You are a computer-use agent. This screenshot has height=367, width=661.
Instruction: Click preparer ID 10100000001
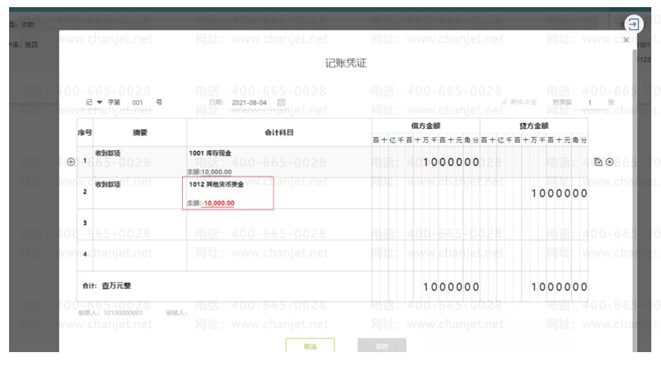coord(123,313)
